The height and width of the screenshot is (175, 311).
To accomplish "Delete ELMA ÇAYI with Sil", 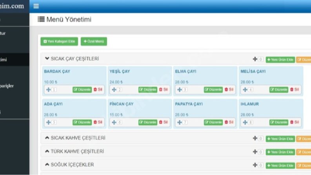I will pos(229,89).
